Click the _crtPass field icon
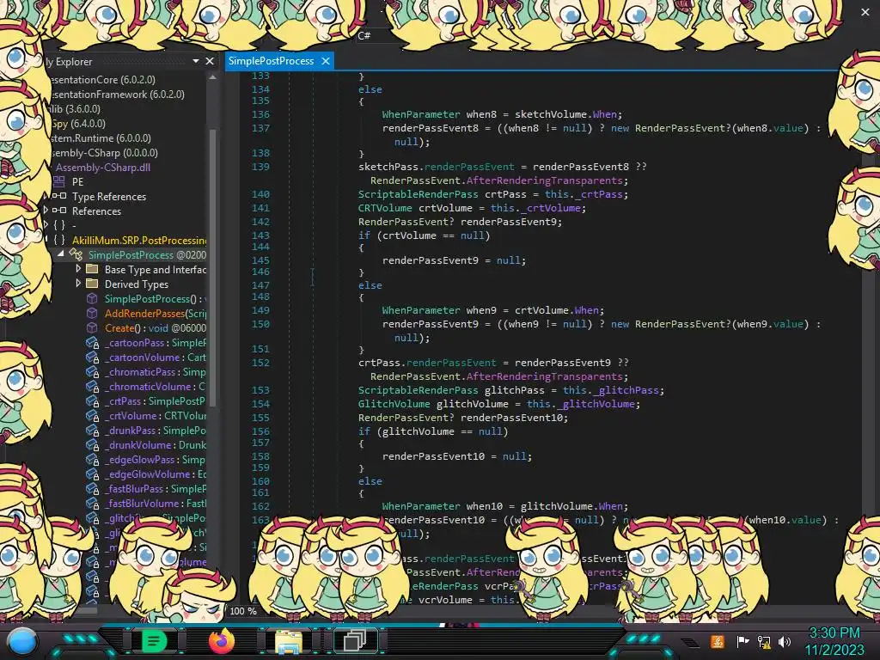This screenshot has width=880, height=660. 92,400
